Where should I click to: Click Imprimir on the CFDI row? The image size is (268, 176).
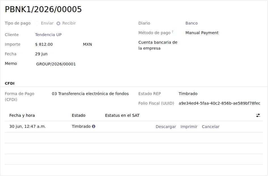tap(189, 127)
